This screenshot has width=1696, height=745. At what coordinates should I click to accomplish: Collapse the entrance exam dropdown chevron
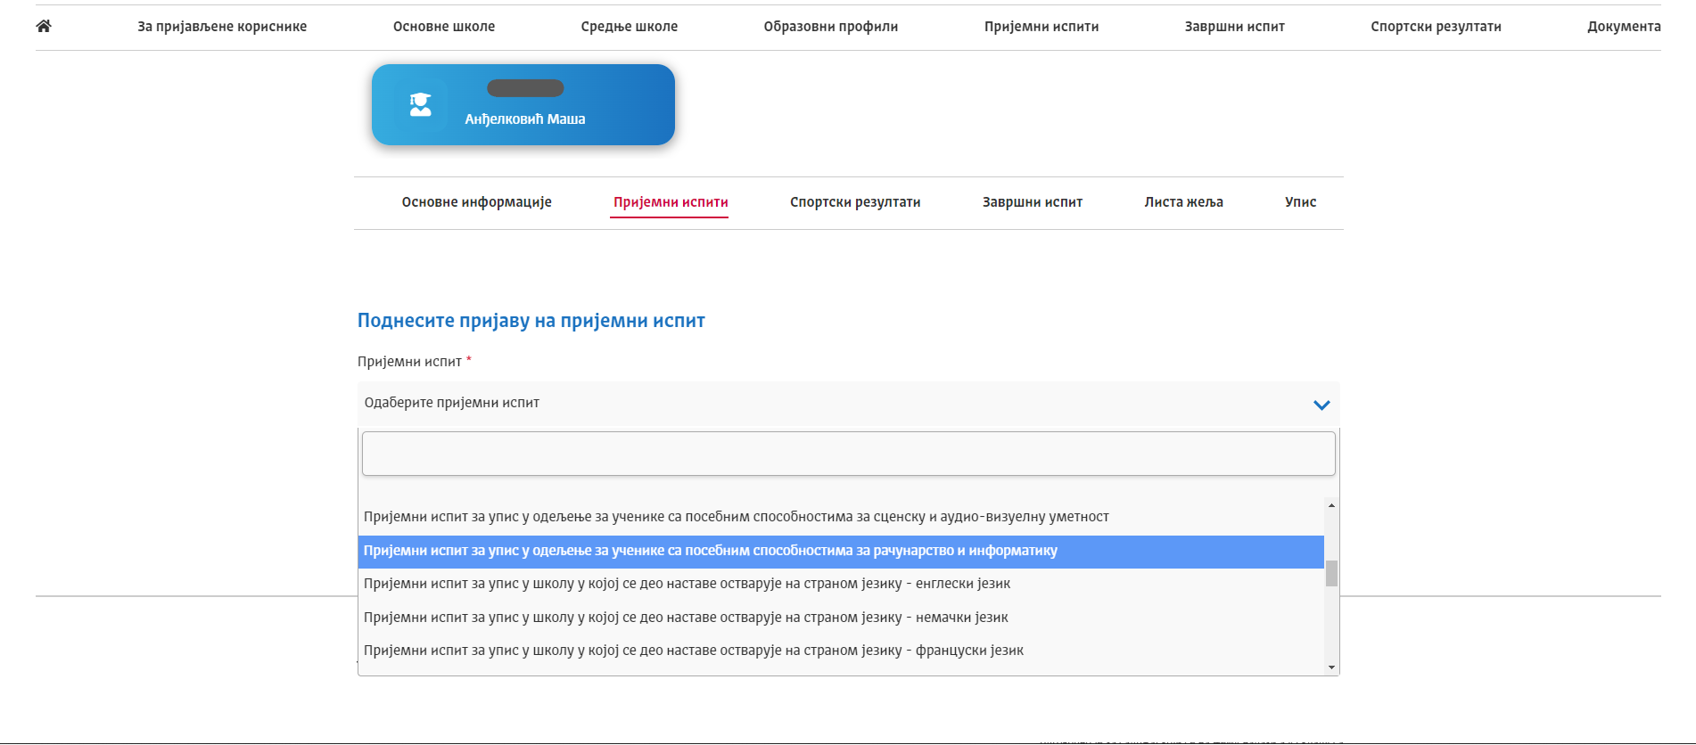point(1321,405)
